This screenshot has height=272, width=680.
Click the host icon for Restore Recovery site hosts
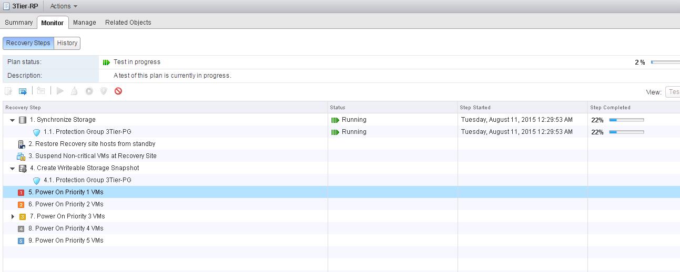coord(22,144)
